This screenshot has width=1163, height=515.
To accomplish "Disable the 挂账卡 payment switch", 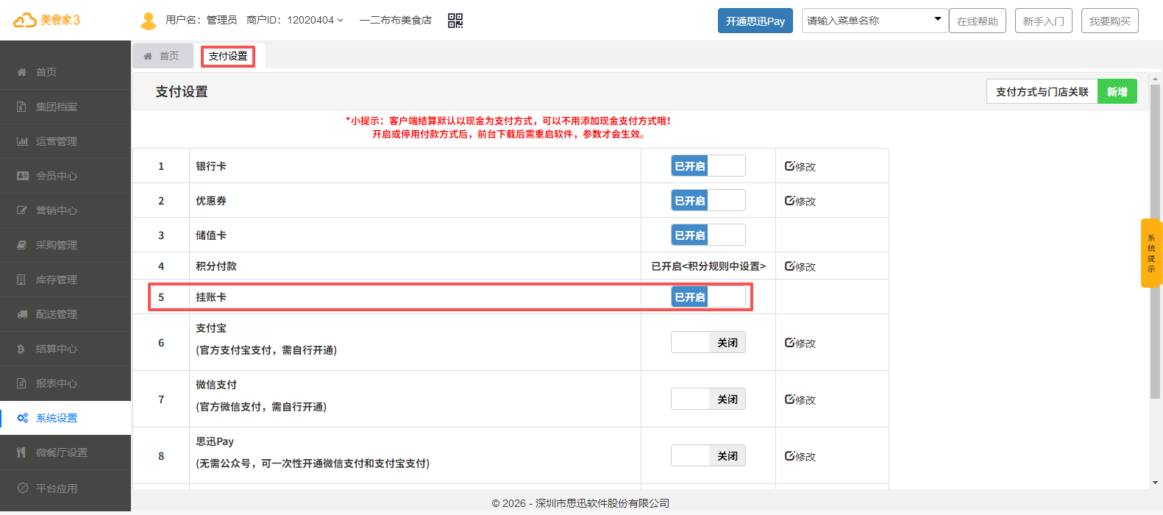I will [708, 297].
